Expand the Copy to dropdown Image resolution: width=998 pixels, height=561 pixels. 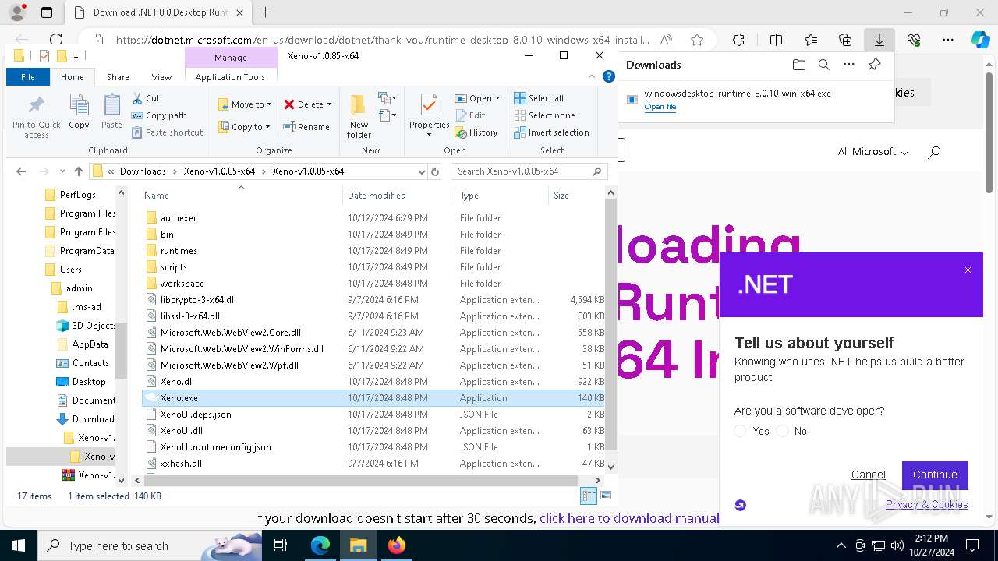[267, 127]
